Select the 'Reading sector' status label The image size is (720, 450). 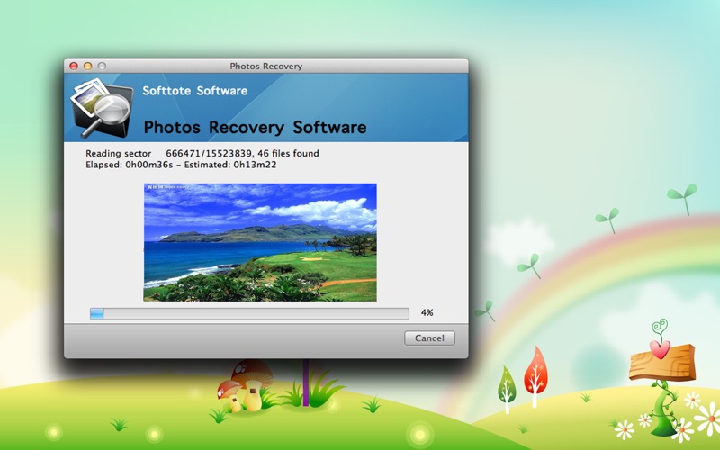119,153
